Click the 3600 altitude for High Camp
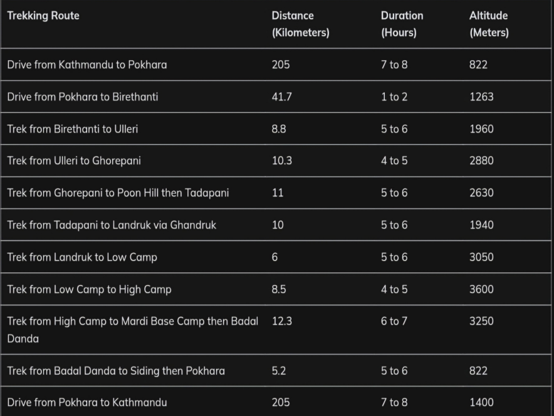 click(481, 289)
